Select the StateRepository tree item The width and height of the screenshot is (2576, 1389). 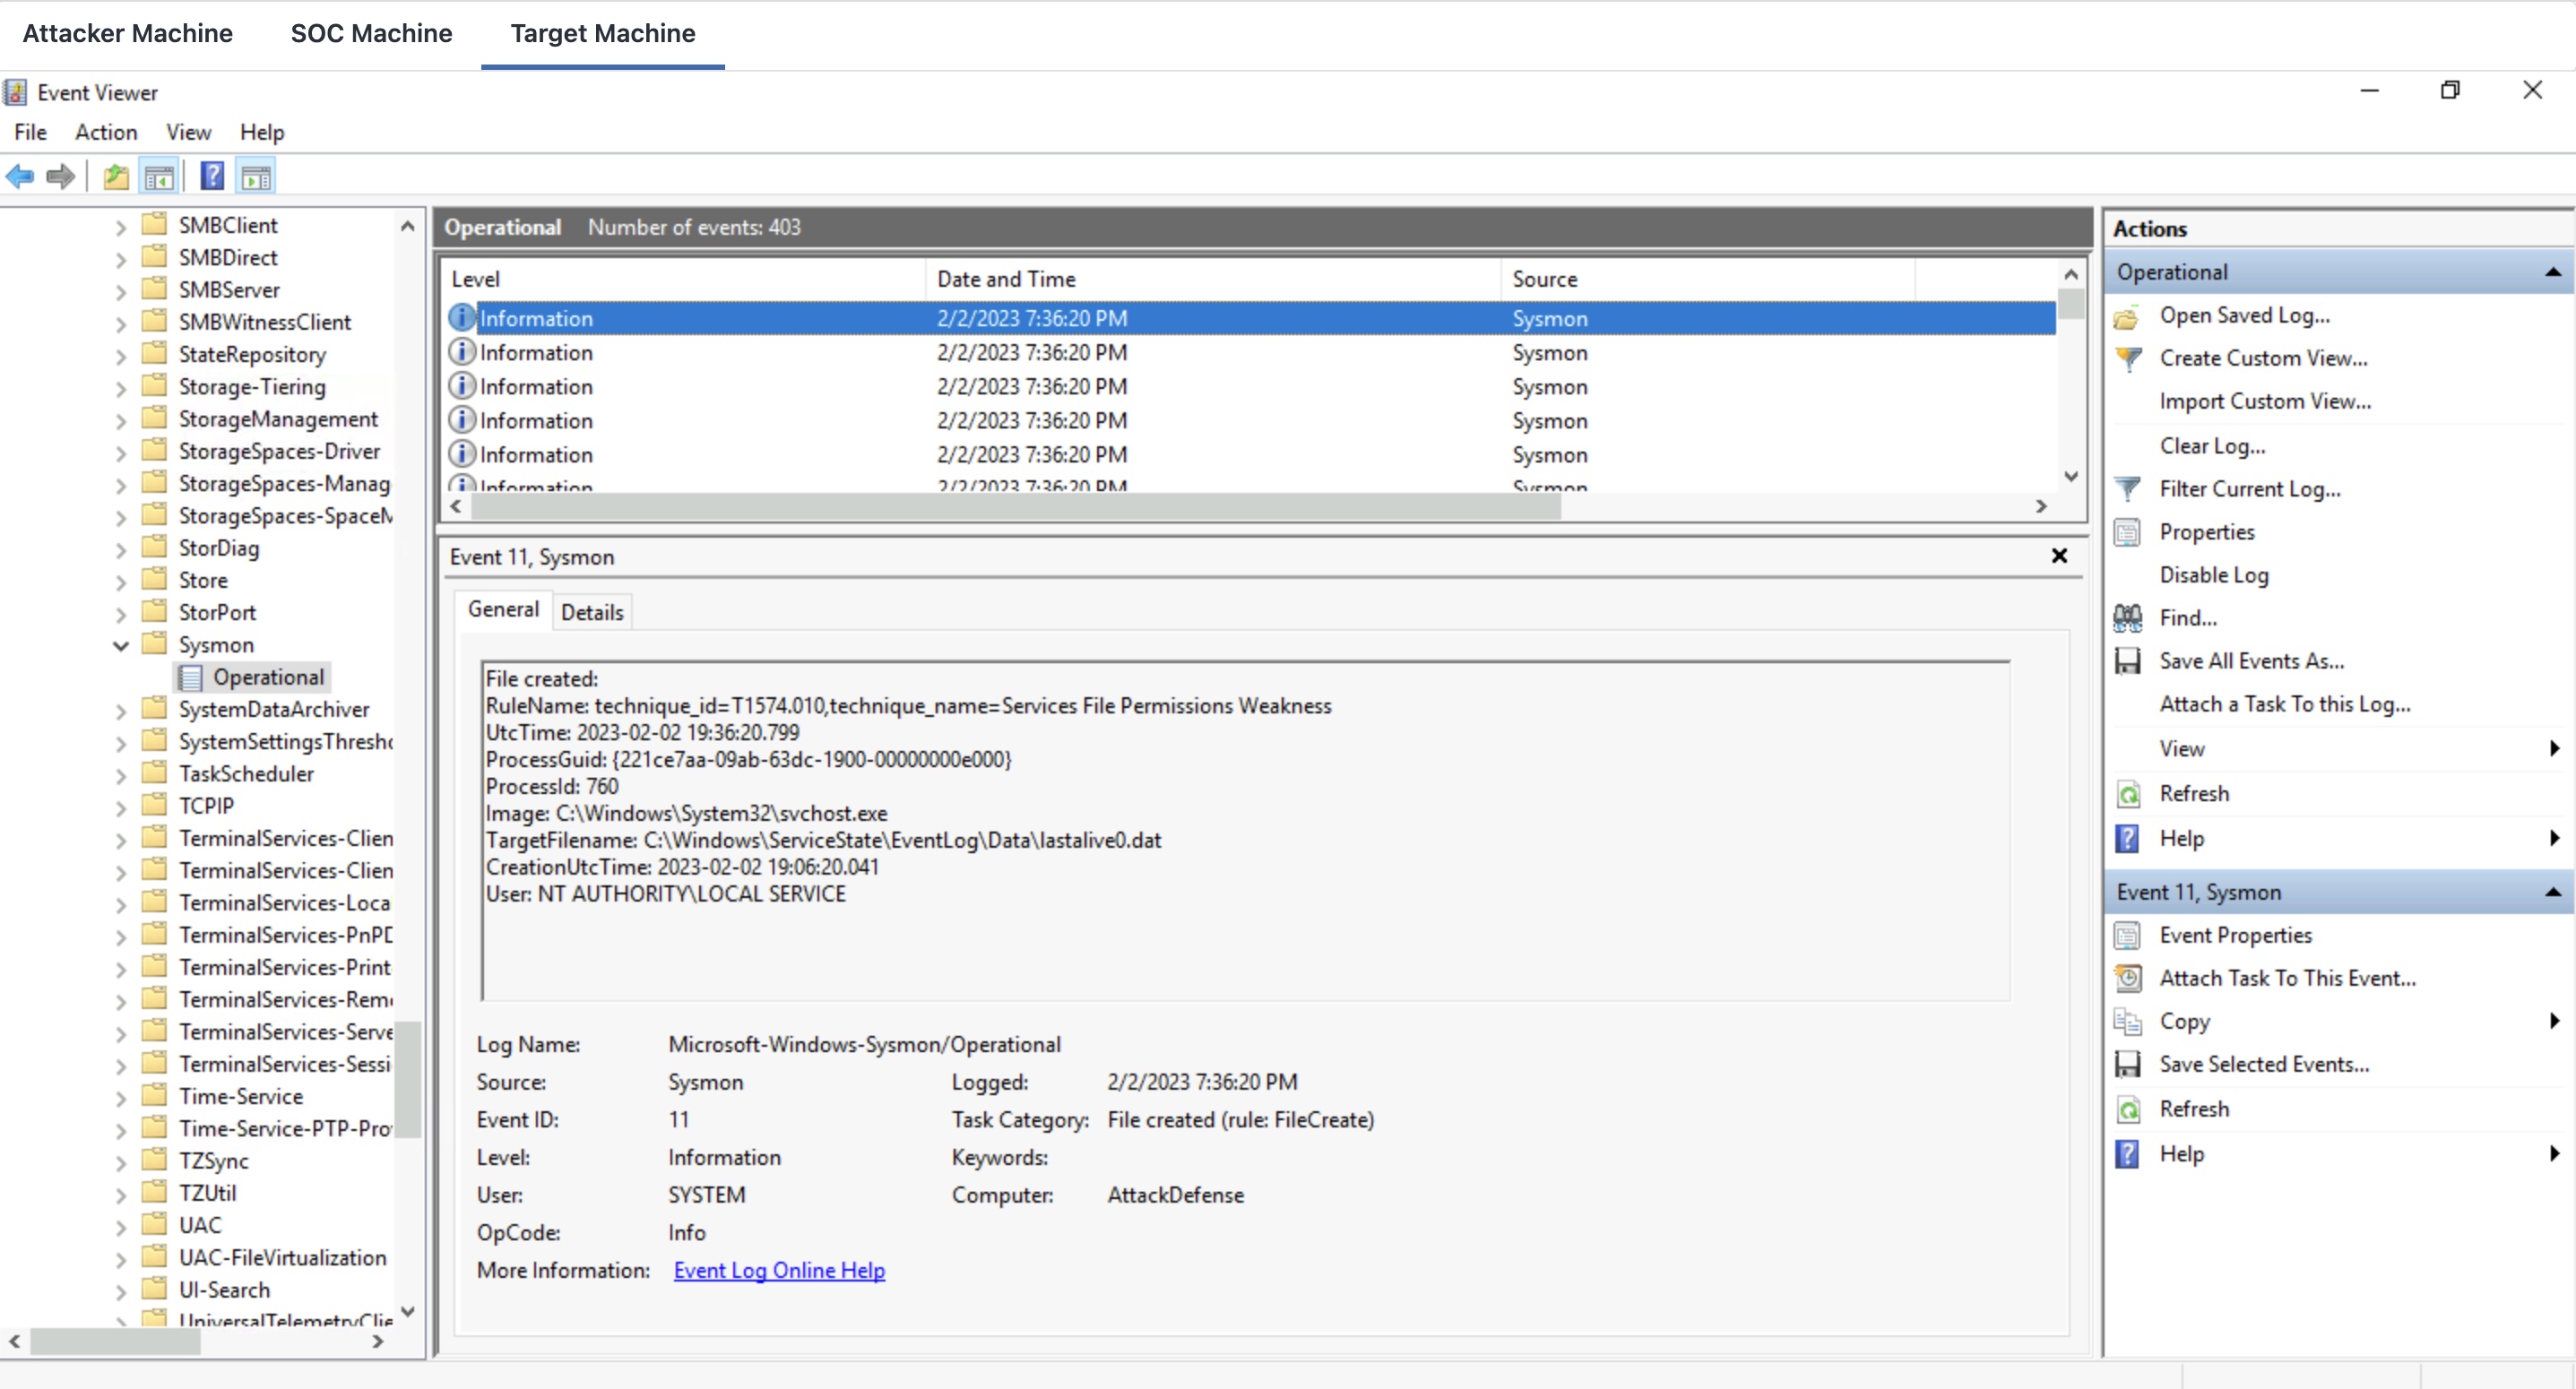[x=252, y=355]
